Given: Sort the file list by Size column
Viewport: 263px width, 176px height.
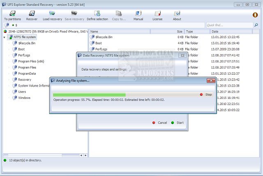Looking at the screenshot, I should [167, 32].
